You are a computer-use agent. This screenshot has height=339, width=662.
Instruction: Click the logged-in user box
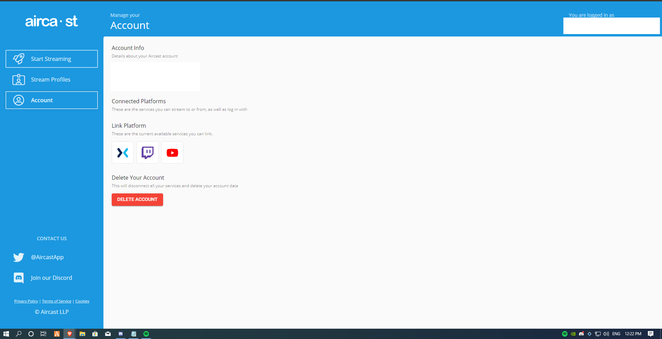point(611,26)
